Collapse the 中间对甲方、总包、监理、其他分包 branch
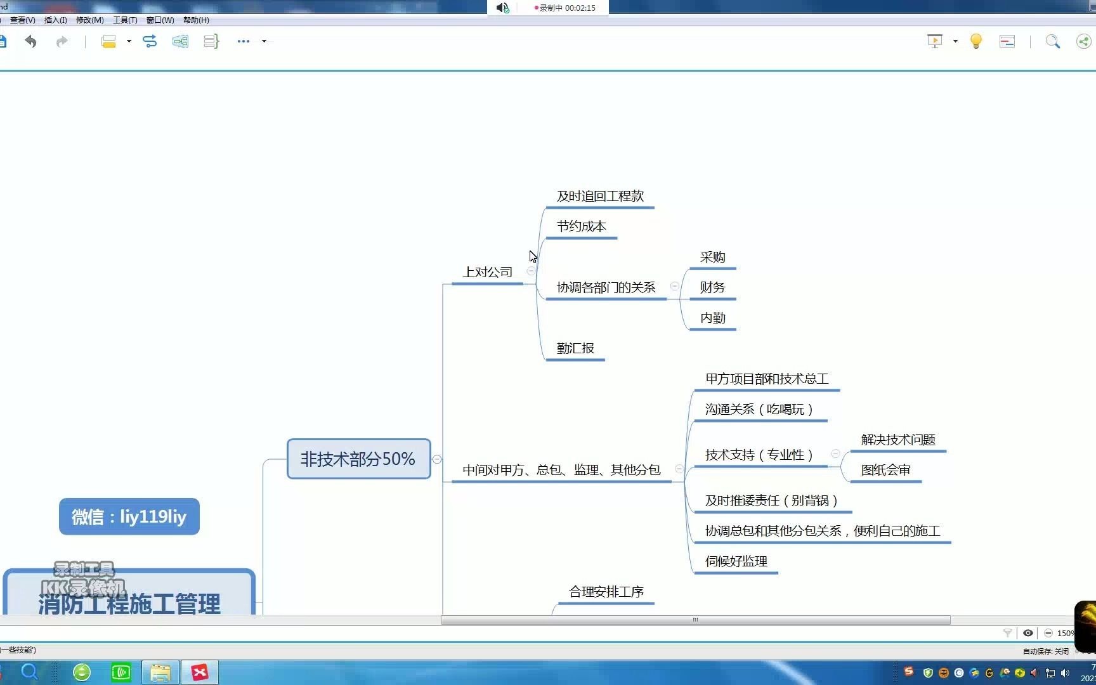Viewport: 1096px width, 685px height. (x=679, y=469)
